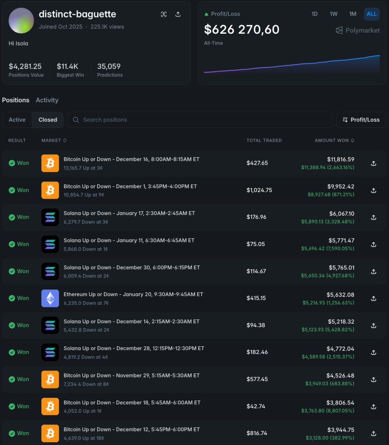Image resolution: width=389 pixels, height=445 pixels.
Task: Click Ethereum icon for January 20 market
Action: pyautogui.click(x=50, y=298)
